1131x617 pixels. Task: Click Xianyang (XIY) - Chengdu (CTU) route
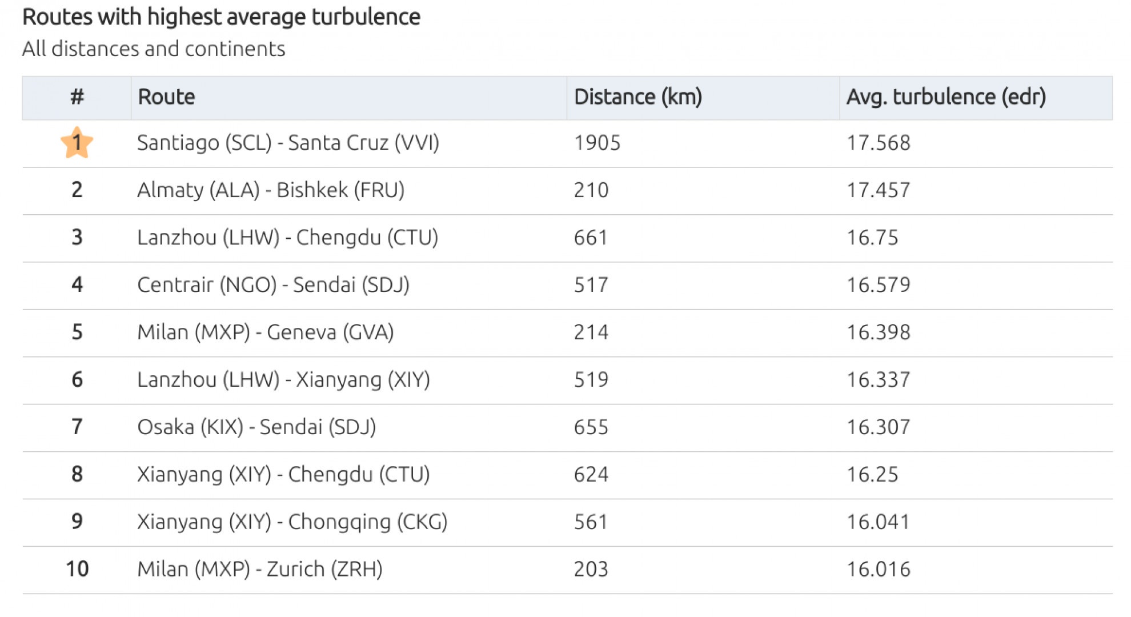(x=283, y=475)
